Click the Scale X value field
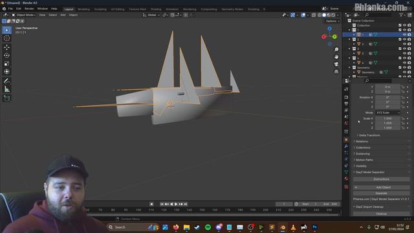The image size is (414, 233). pyautogui.click(x=387, y=118)
